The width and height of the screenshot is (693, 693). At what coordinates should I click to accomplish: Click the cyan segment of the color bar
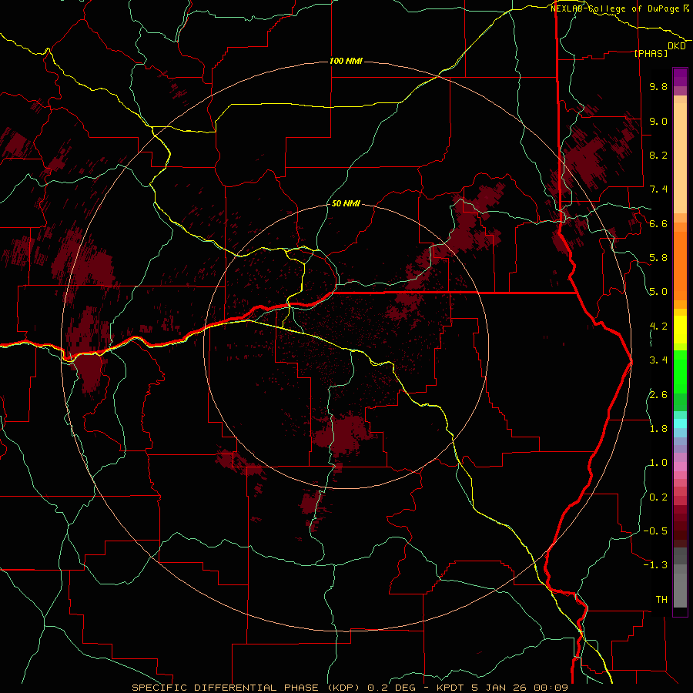(x=680, y=423)
